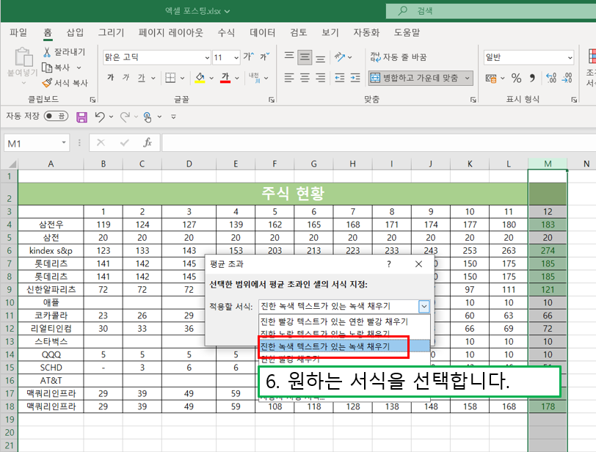The width and height of the screenshot is (596, 452).
Task: Click the Copy (복사) icon
Action: 47,68
